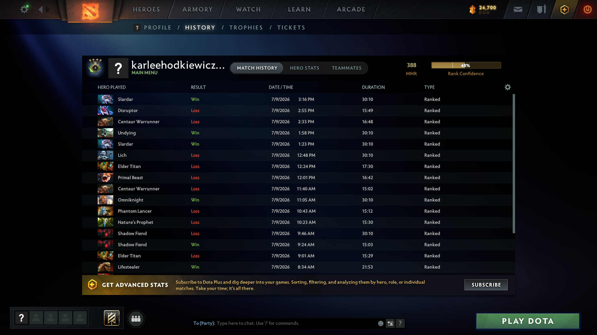Click the Disruptor hero portrait
The width and height of the screenshot is (597, 335).
105,111
